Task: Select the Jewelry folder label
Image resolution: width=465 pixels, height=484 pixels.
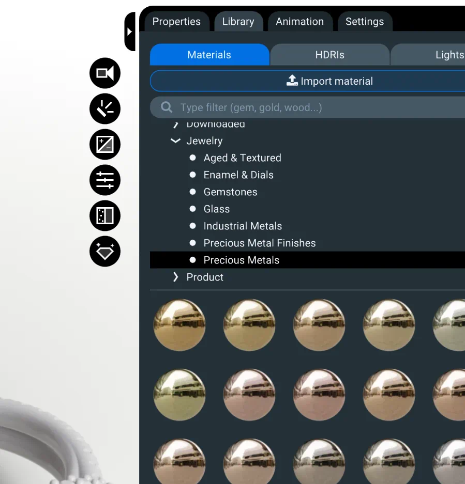Action: coord(204,140)
